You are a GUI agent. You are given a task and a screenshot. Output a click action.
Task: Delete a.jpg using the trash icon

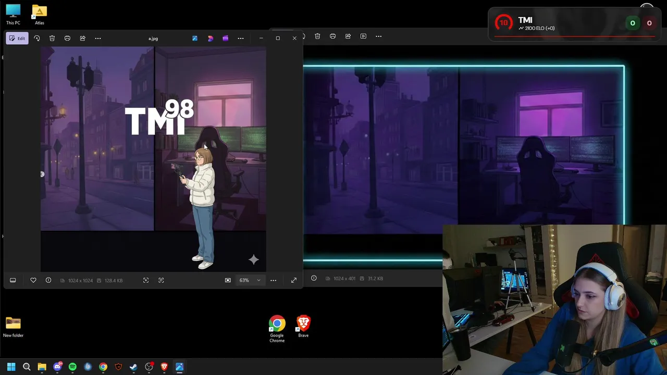(x=52, y=38)
